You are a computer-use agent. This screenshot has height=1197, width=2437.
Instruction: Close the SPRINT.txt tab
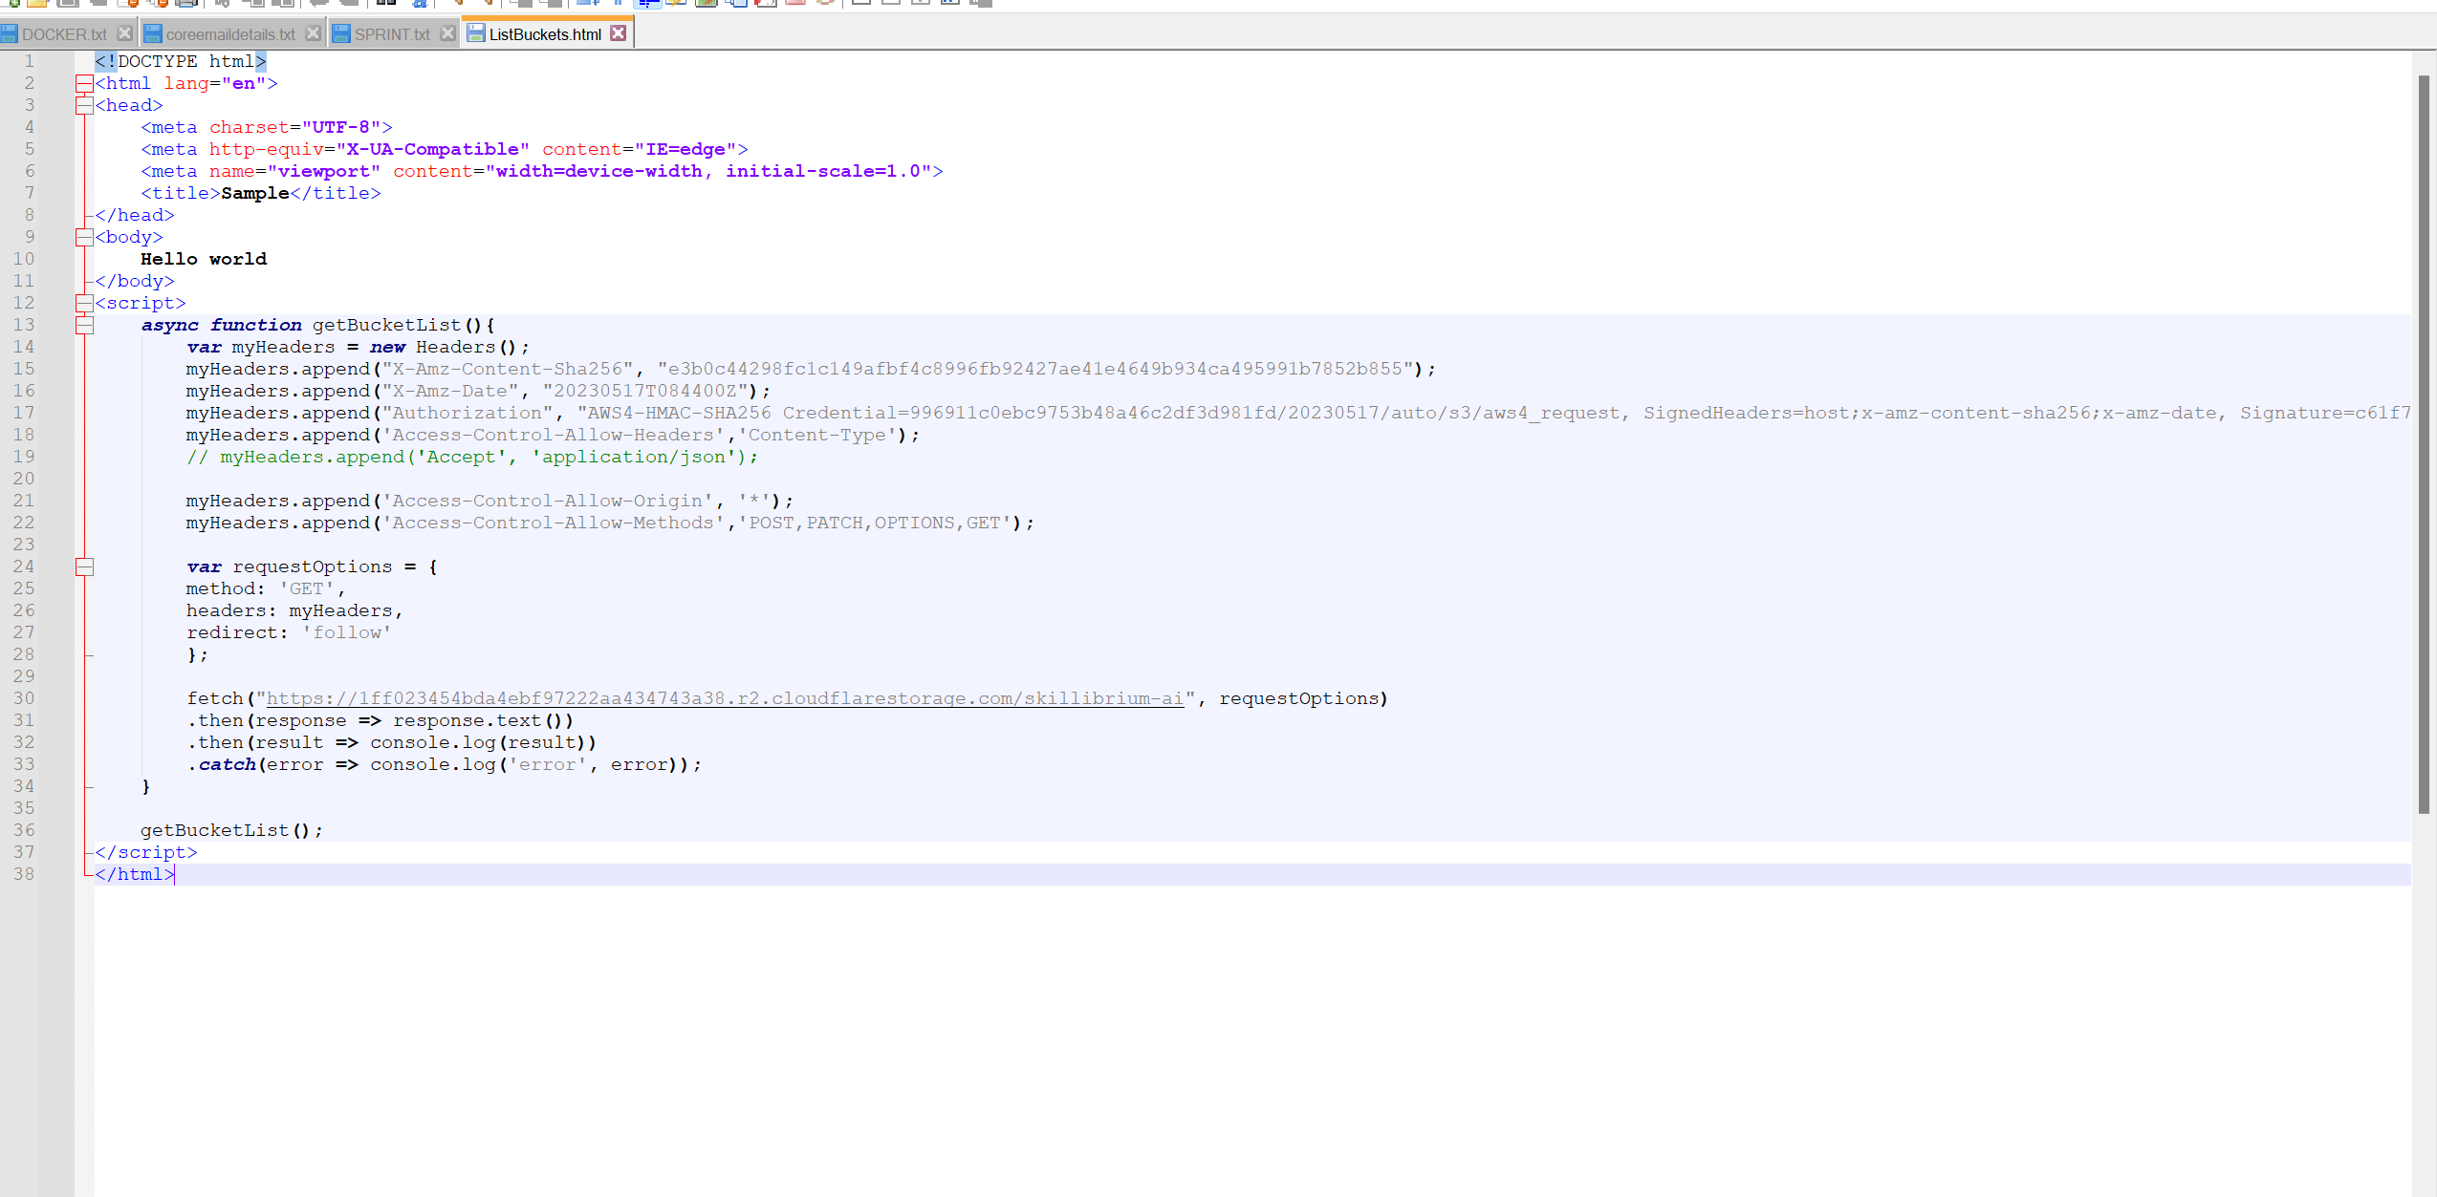[x=447, y=33]
